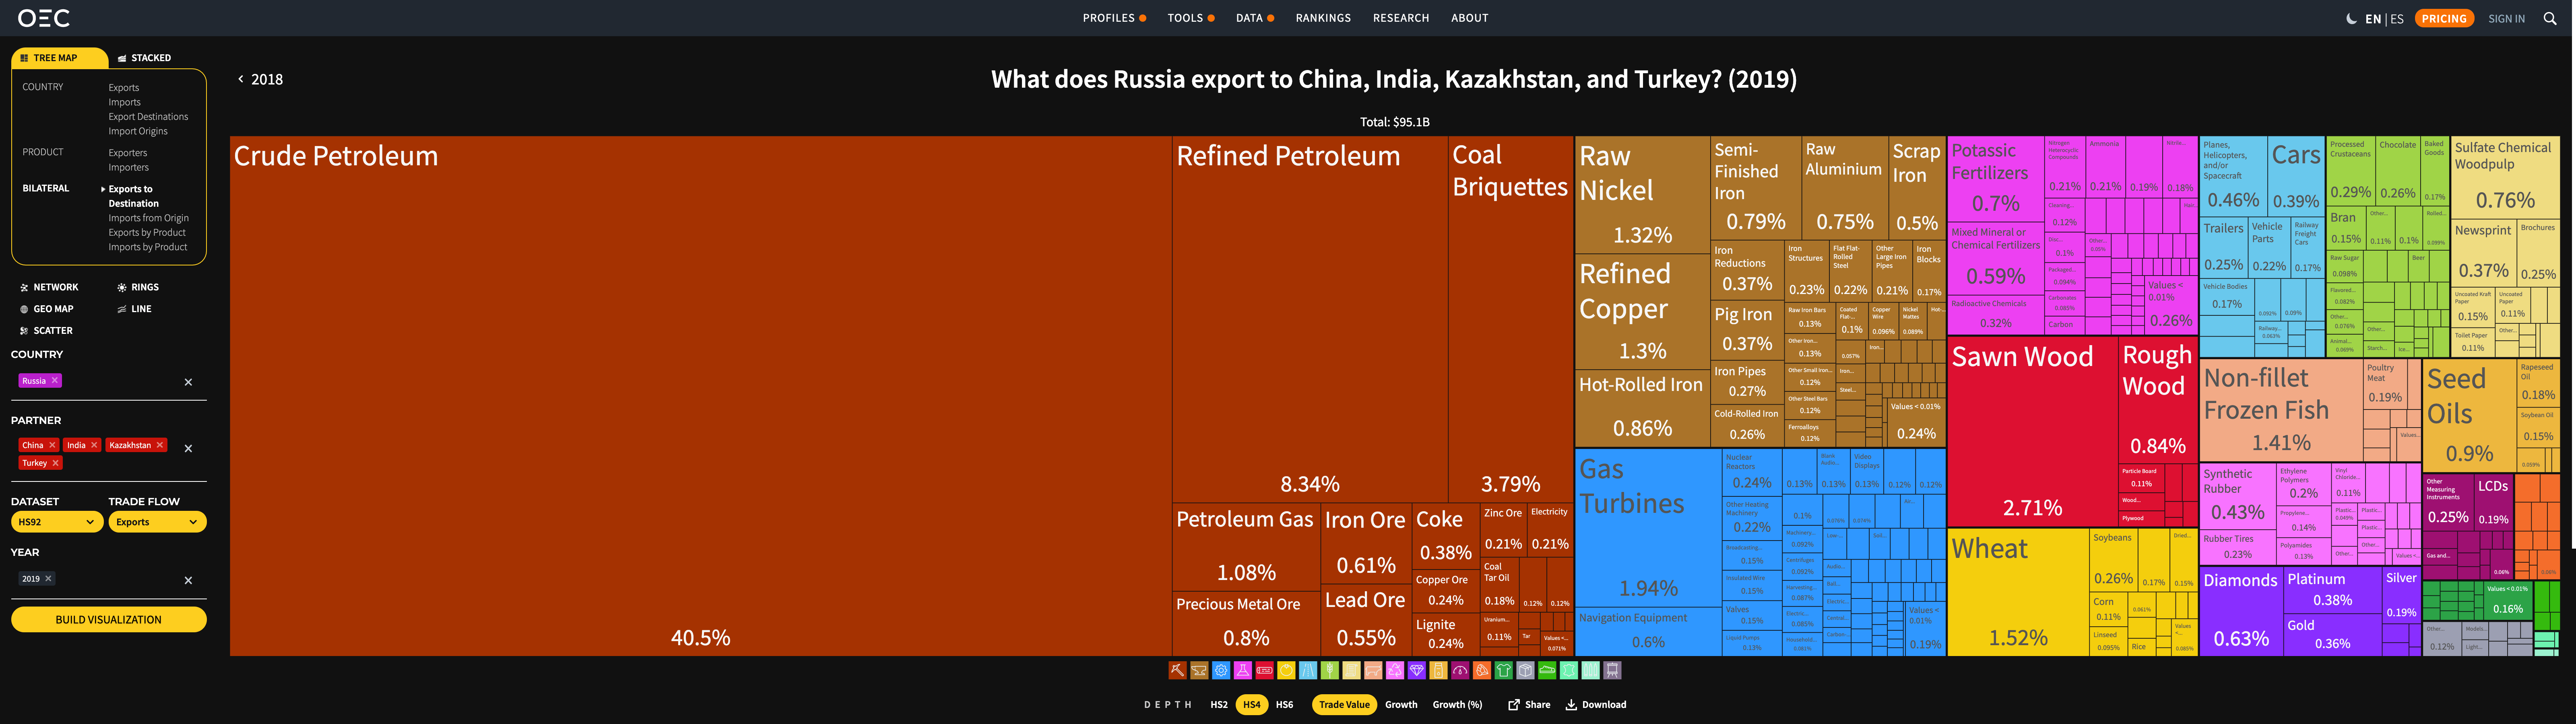The image size is (2576, 724).
Task: Click the Arts and Antiques easel icon
Action: (x=1613, y=671)
